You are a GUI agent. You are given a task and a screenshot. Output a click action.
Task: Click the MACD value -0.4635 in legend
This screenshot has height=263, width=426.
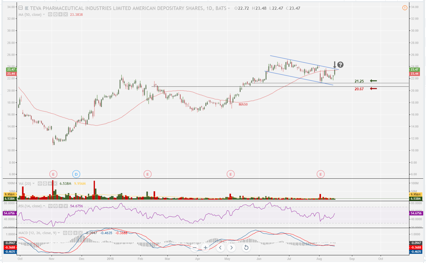coord(106,233)
